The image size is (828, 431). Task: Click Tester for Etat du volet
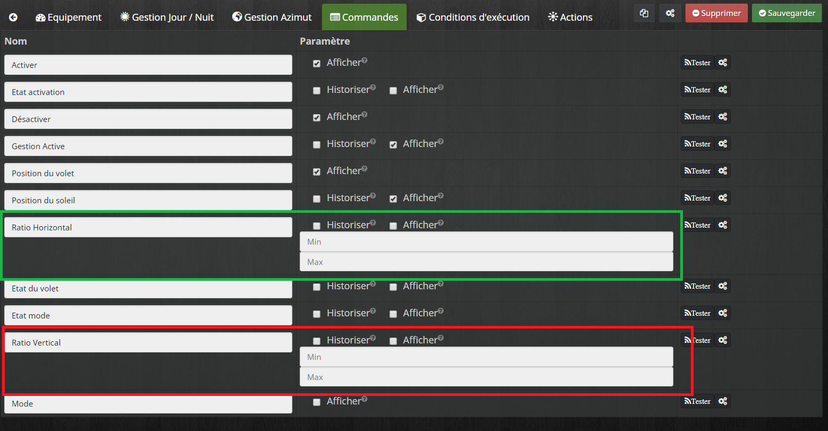697,286
